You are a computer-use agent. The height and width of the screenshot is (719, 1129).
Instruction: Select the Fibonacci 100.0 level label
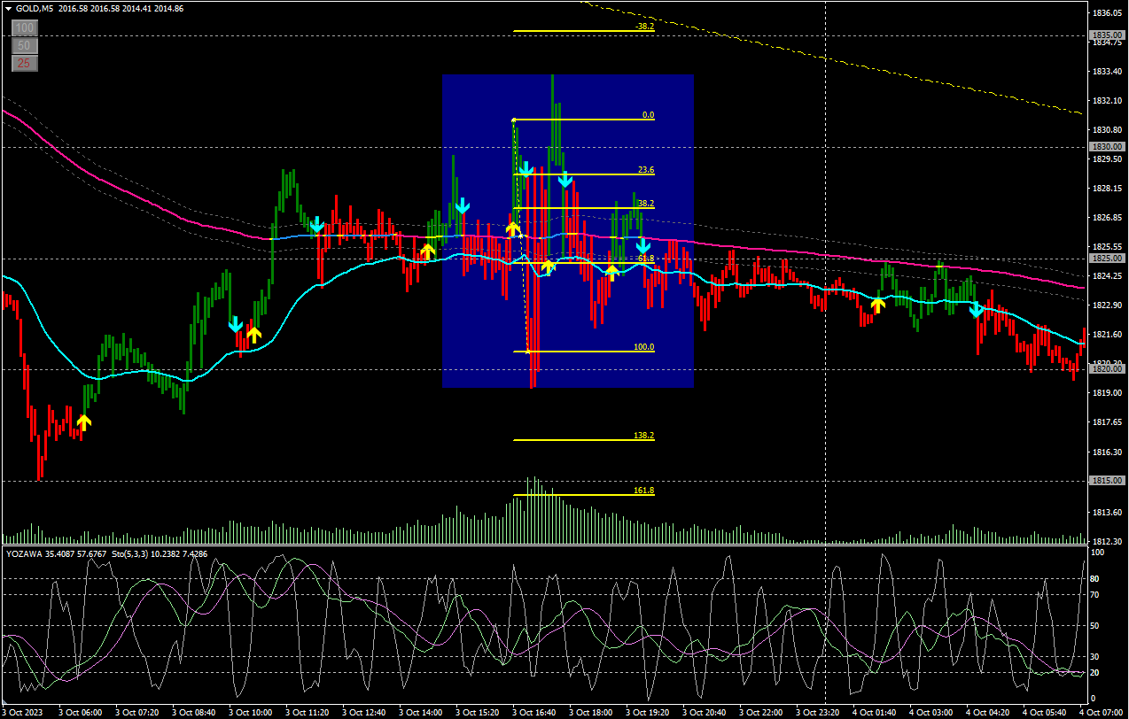644,347
